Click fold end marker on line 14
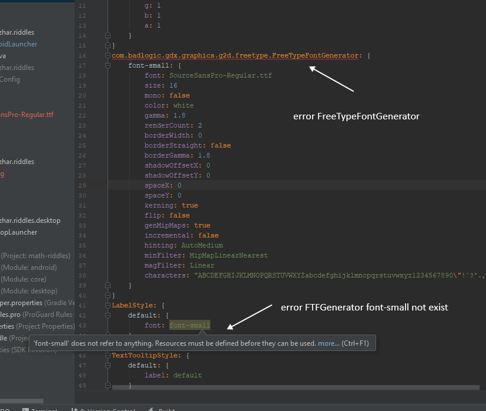Image resolution: width=486 pixels, height=411 pixels. [108, 35]
